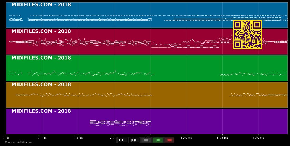Click the 0.0s time axis label

click(6, 138)
